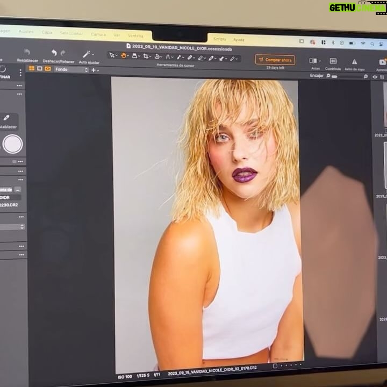Run Auto ajustar magic wand
Viewport: 387px width, 387px height.
click(86, 54)
